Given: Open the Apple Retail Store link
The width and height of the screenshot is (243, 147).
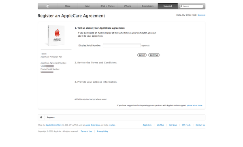Looking at the screenshot, I should (93, 125).
